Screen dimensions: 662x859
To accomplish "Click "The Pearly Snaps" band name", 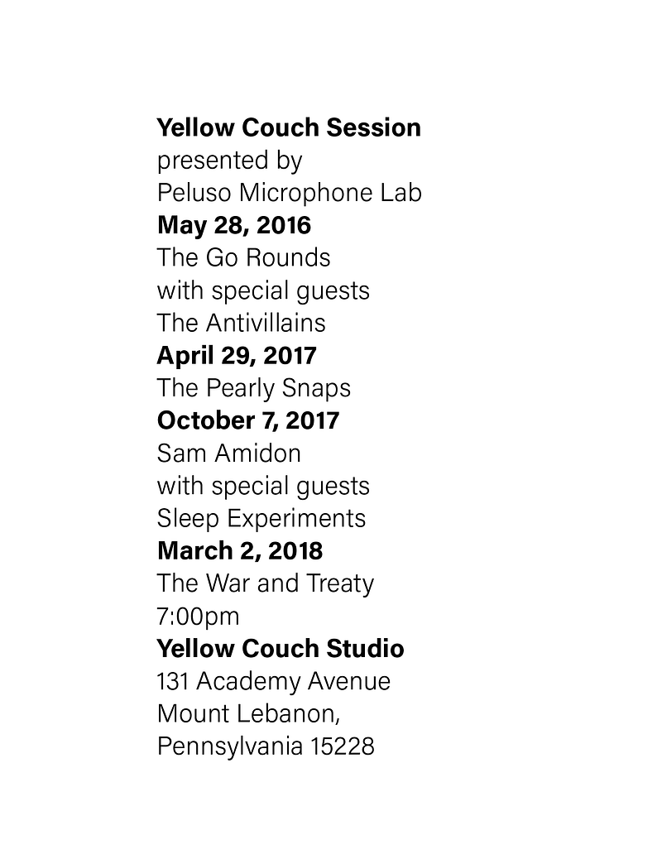I will pos(254,388).
